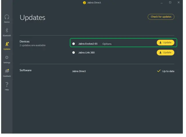The height and width of the screenshot is (137, 186).
Task: Click the Updates page title
Action: [32, 17]
